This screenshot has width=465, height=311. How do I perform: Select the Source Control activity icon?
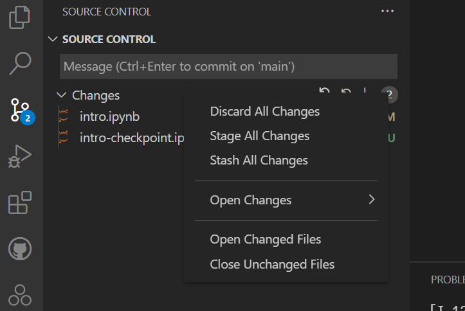(x=21, y=110)
